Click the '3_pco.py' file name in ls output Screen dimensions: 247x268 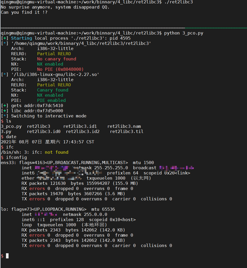[11, 126]
